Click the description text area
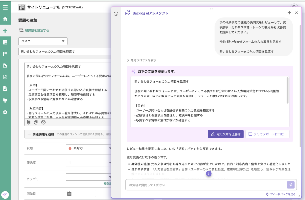This screenshot has height=200, width=305. 68,90
